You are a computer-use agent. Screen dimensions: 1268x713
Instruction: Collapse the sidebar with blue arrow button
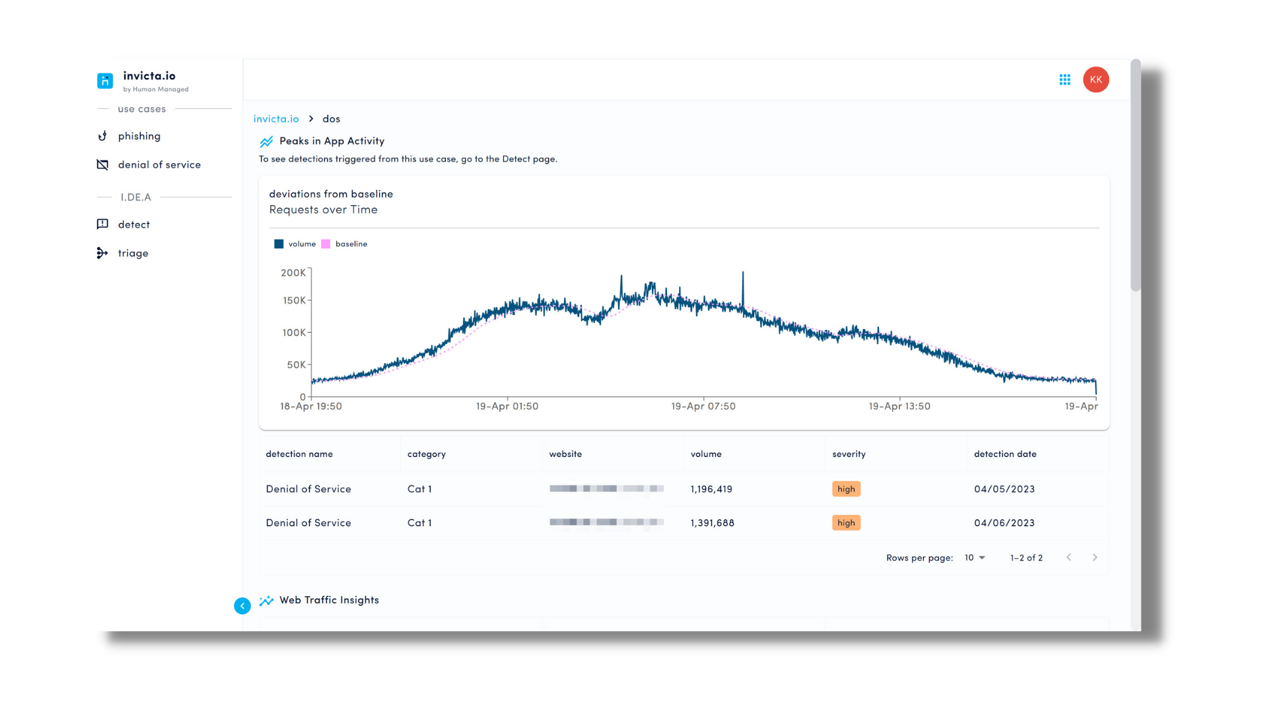242,606
